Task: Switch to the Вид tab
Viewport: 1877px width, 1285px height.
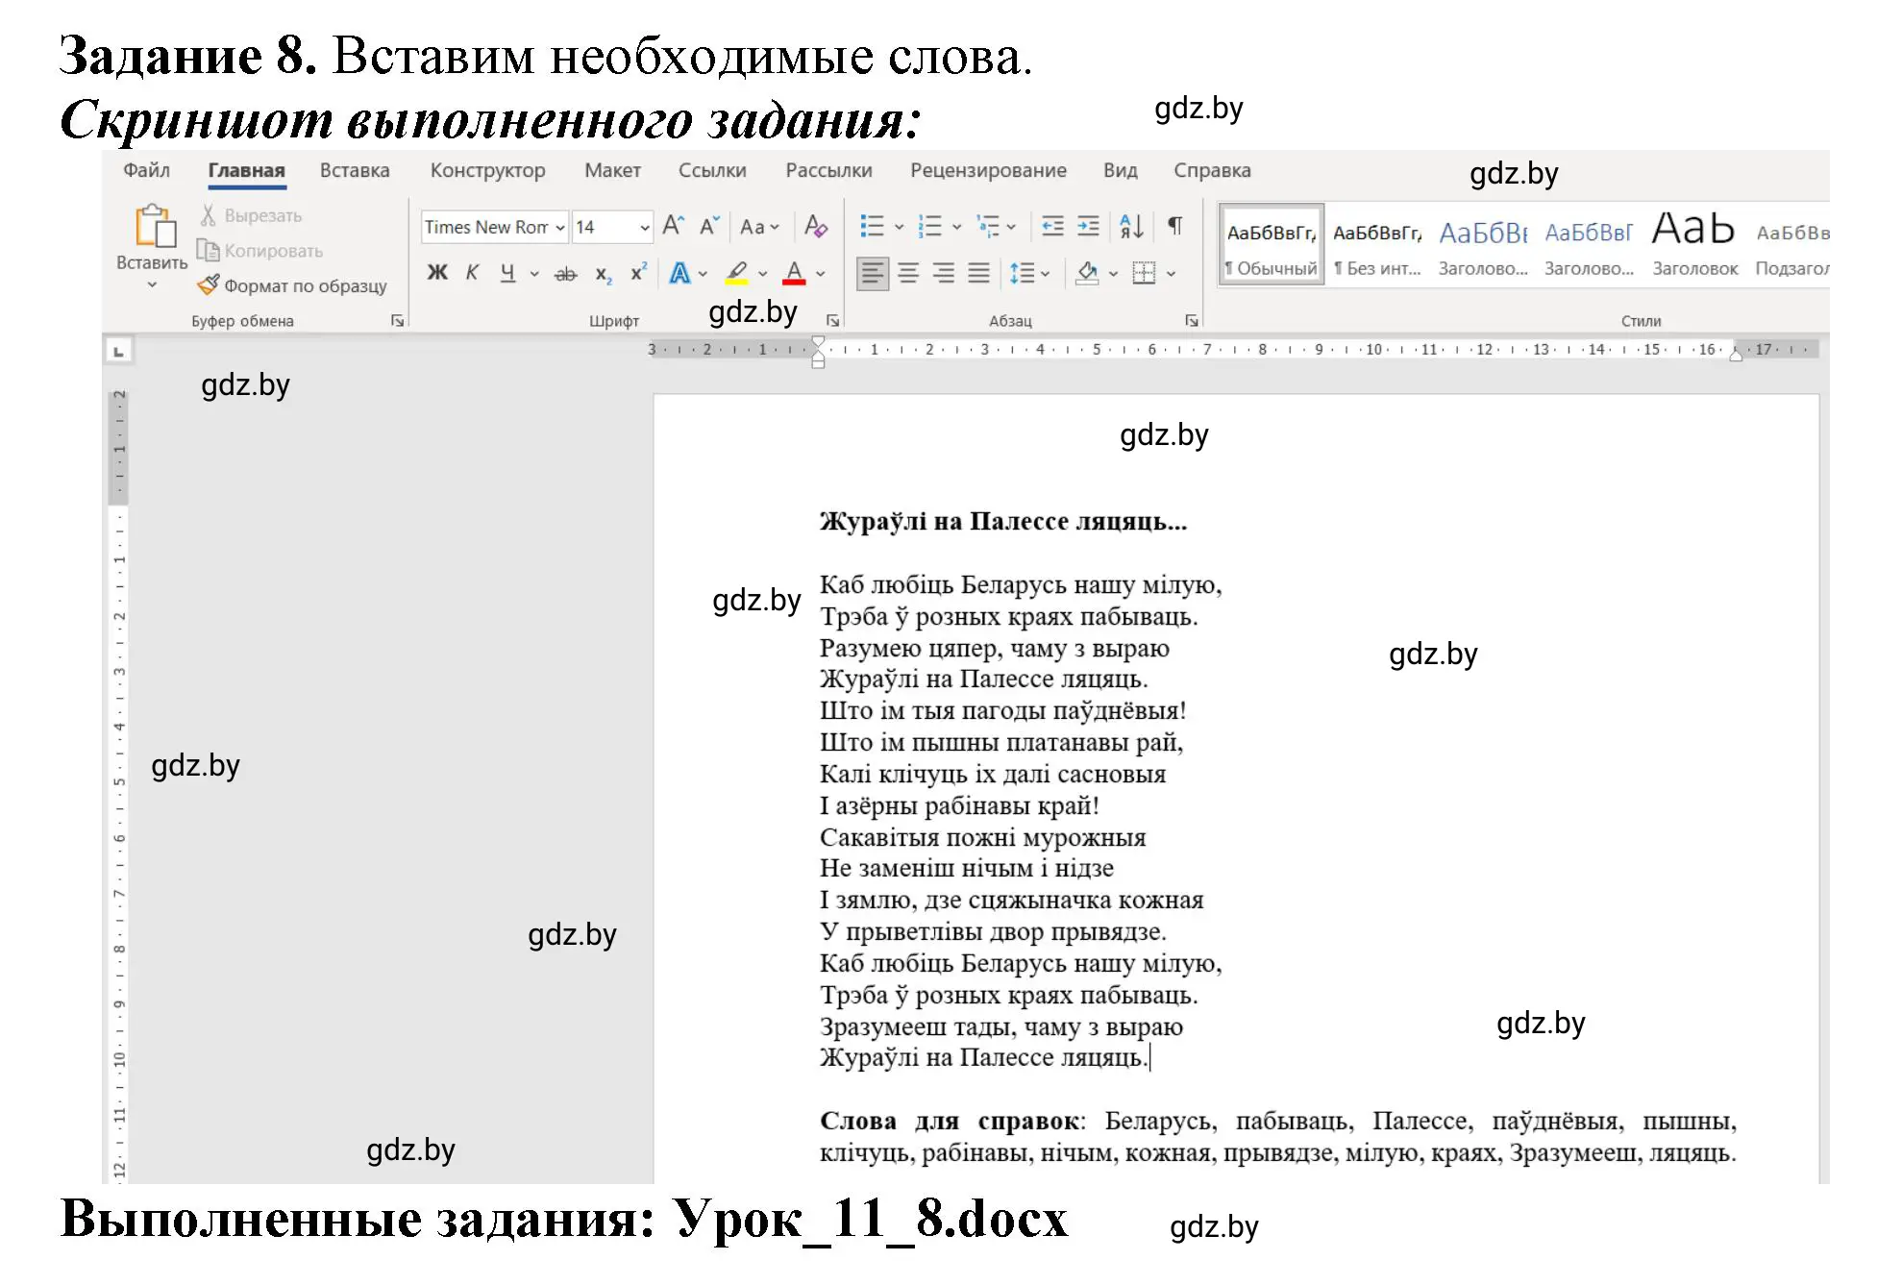Action: (x=1120, y=170)
